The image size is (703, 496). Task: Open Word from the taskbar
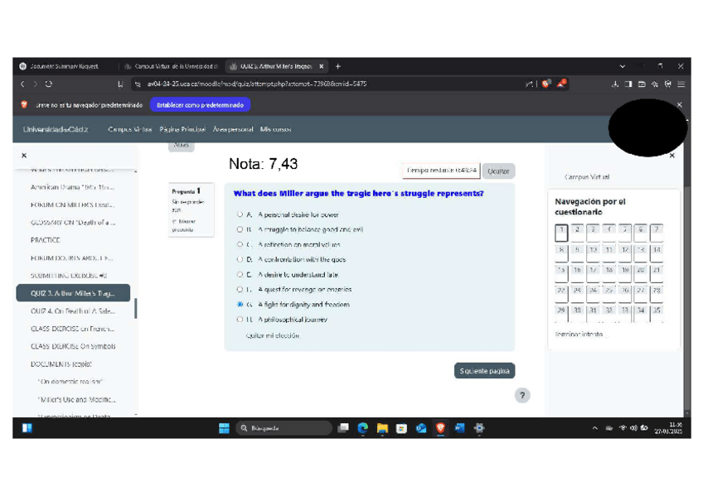pos(459,428)
